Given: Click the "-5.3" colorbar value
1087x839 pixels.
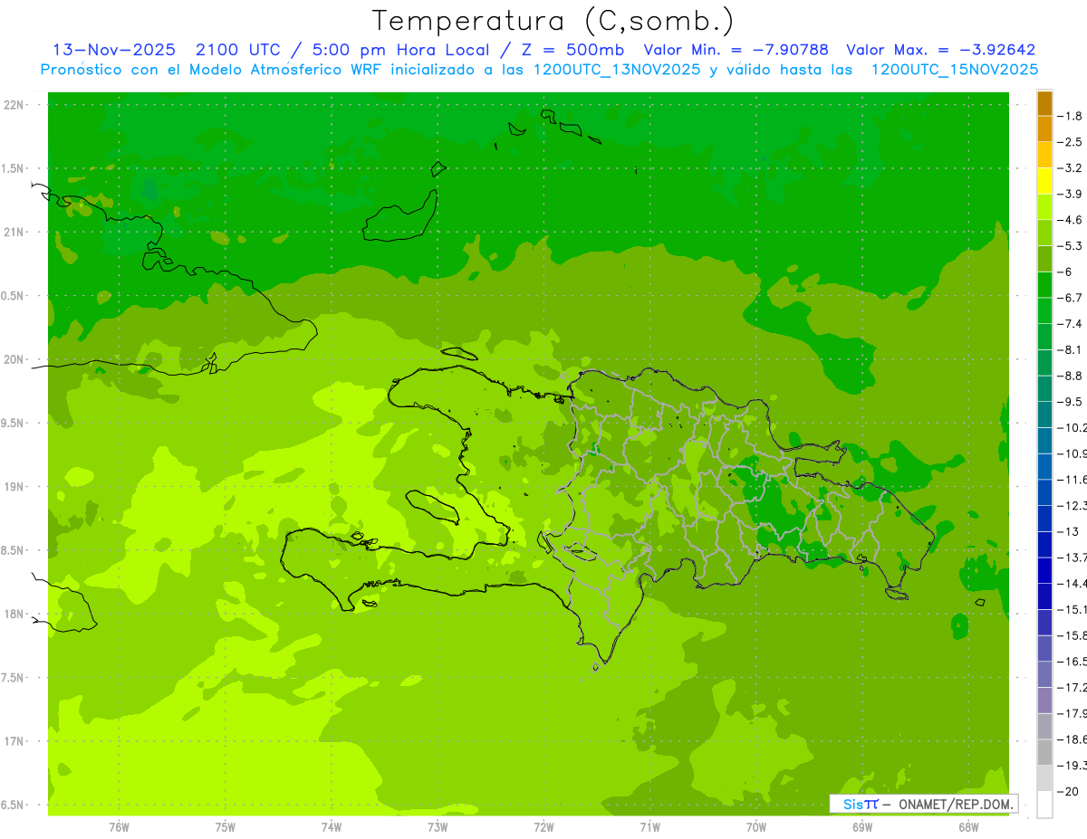Looking at the screenshot, I should tap(1070, 246).
